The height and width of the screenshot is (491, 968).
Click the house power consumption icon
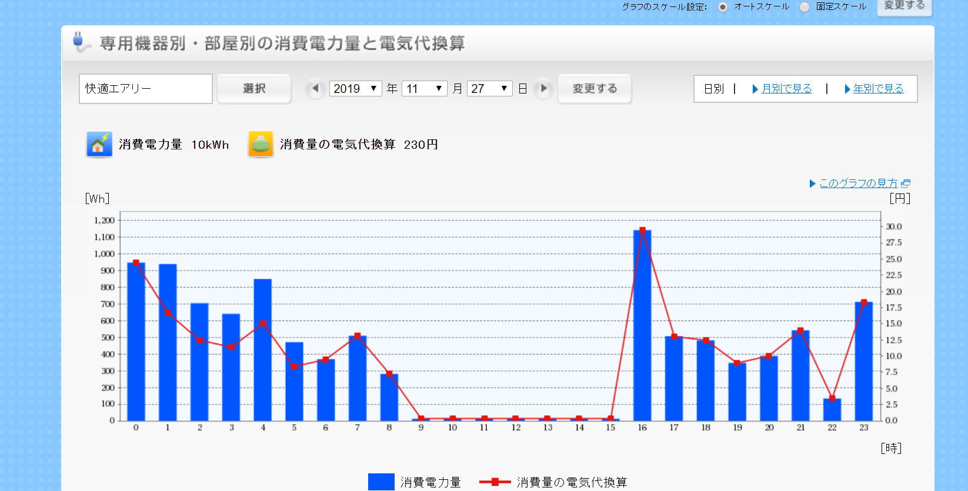click(99, 144)
